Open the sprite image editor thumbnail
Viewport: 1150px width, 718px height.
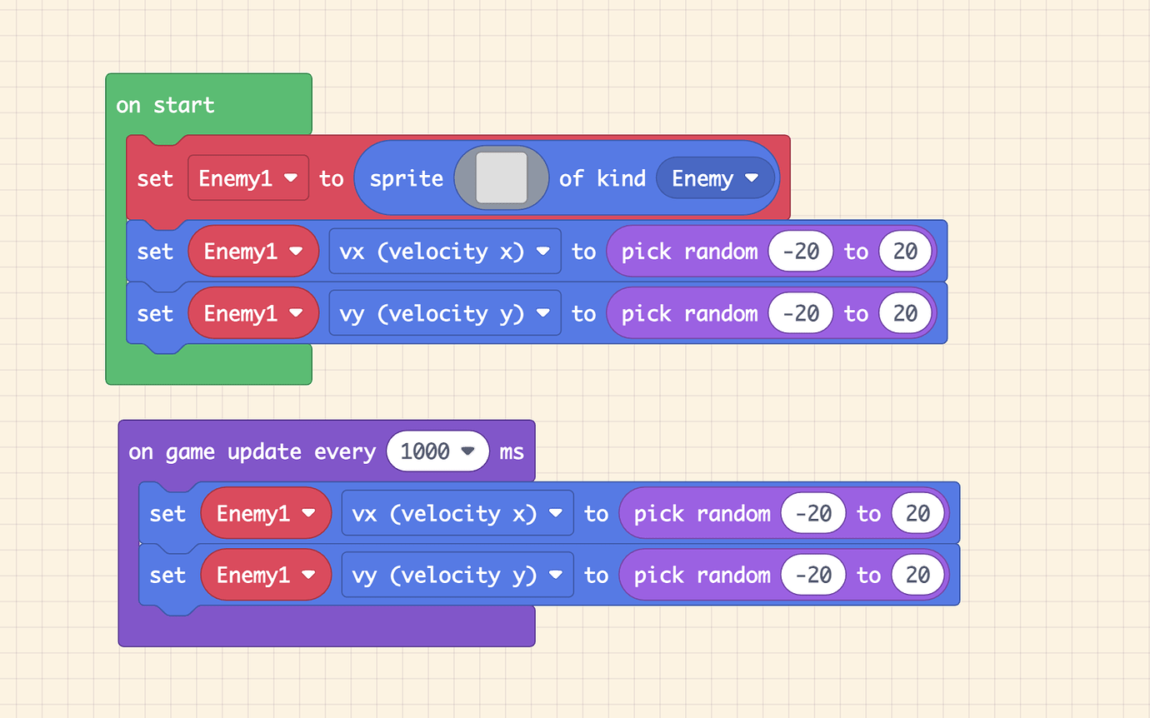coord(501,177)
